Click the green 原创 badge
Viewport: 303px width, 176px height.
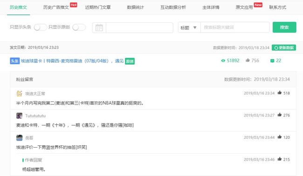[130, 61]
